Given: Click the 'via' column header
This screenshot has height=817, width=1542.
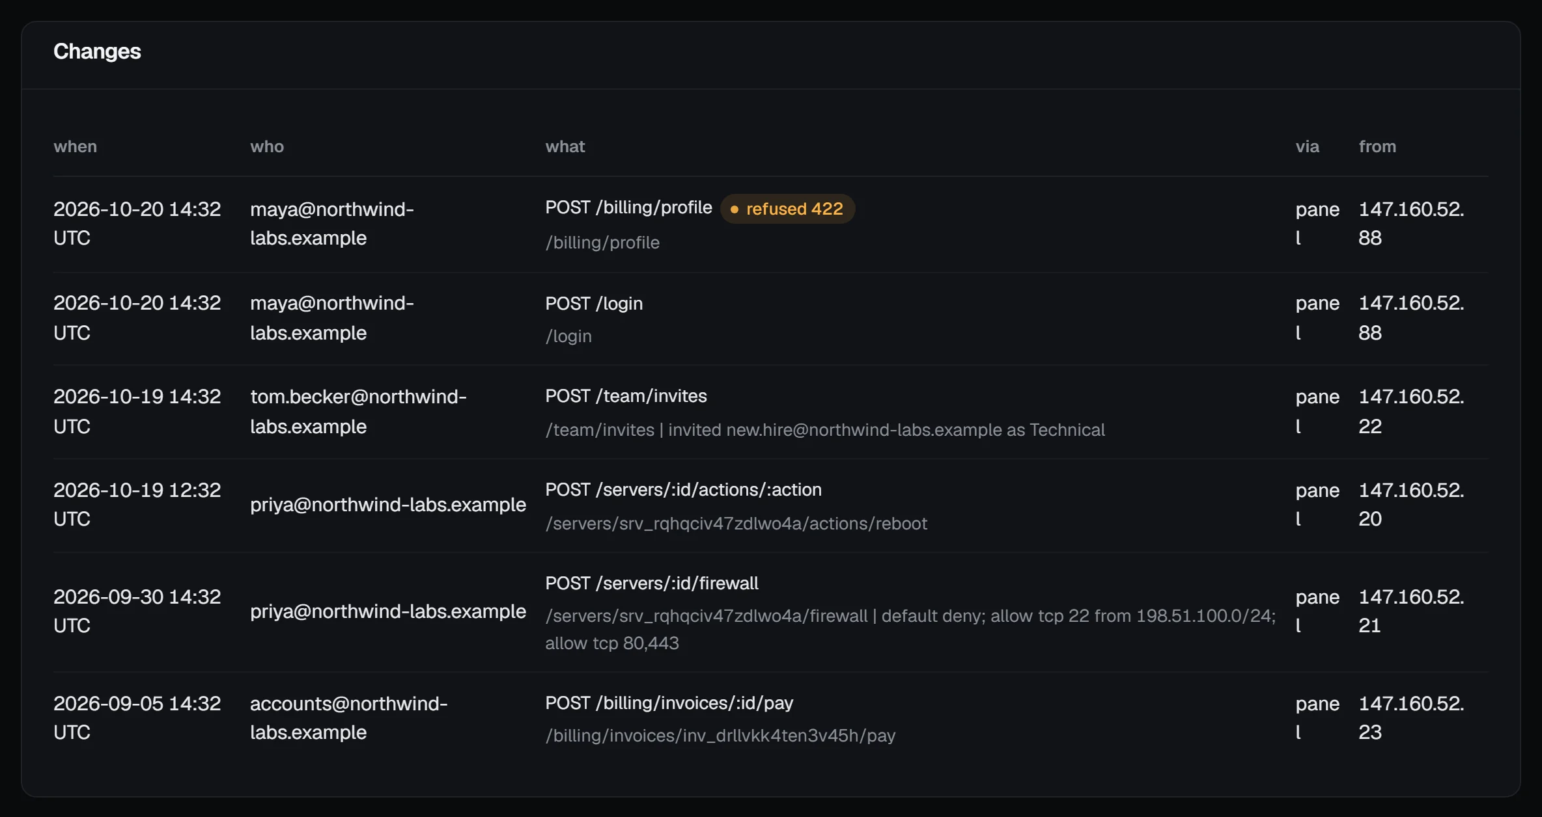Looking at the screenshot, I should (1307, 146).
